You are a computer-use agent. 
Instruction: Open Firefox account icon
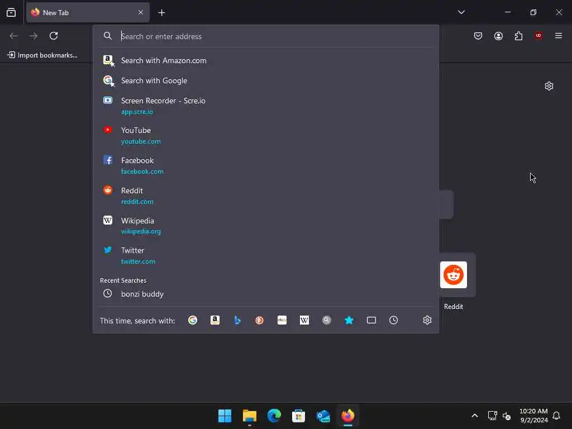[498, 36]
